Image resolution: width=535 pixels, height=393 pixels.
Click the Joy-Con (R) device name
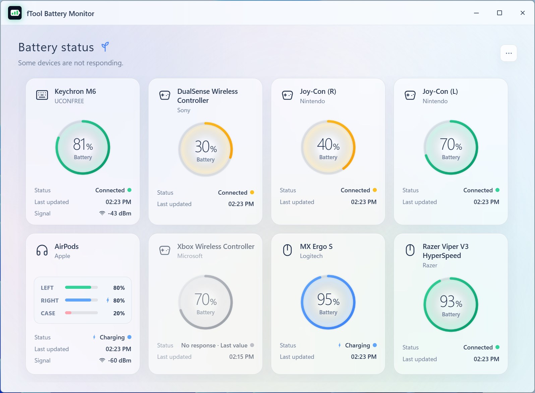pos(318,91)
